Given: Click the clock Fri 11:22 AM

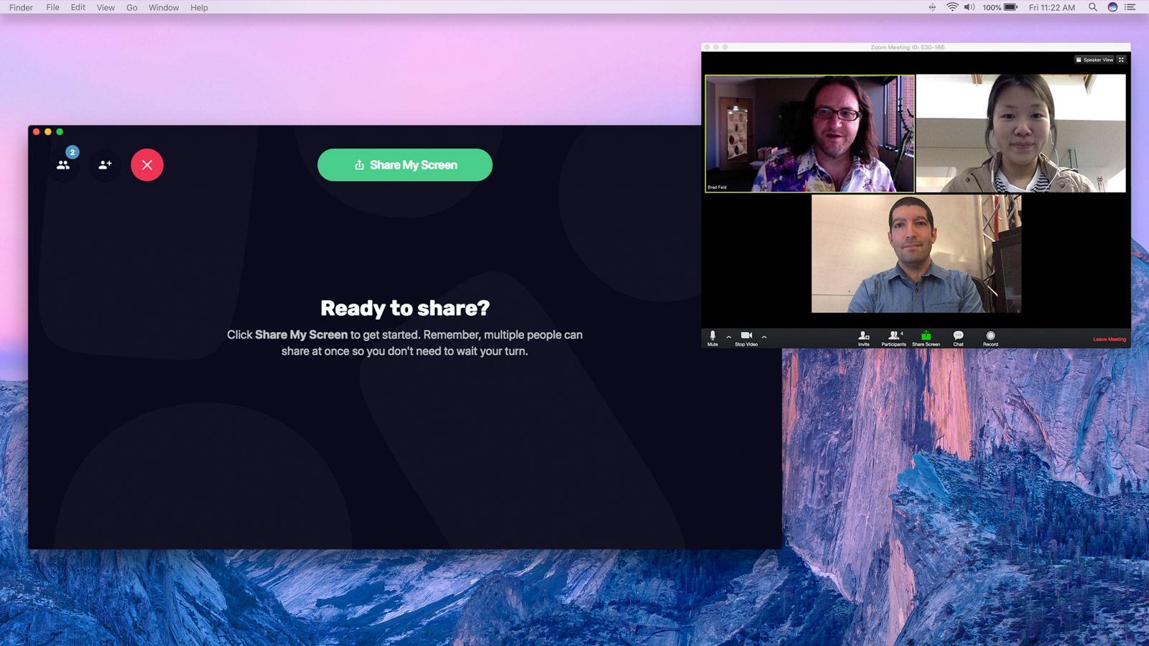Looking at the screenshot, I should [1052, 7].
